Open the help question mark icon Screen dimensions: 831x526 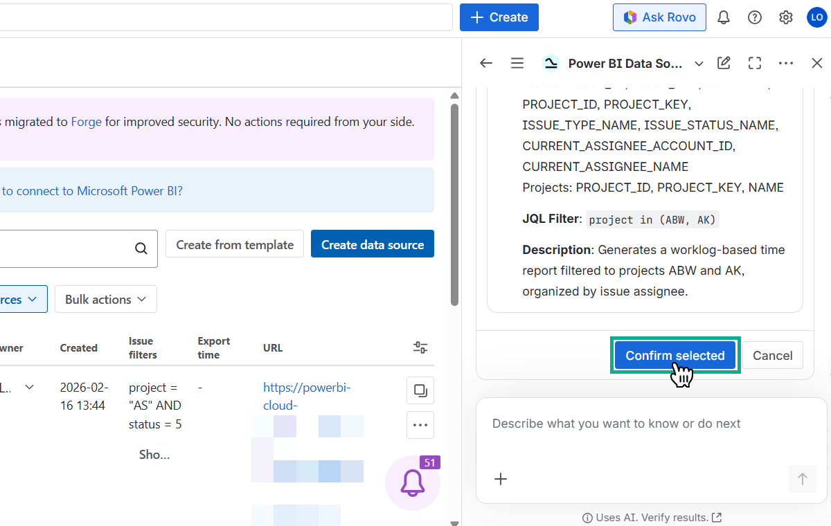[755, 17]
